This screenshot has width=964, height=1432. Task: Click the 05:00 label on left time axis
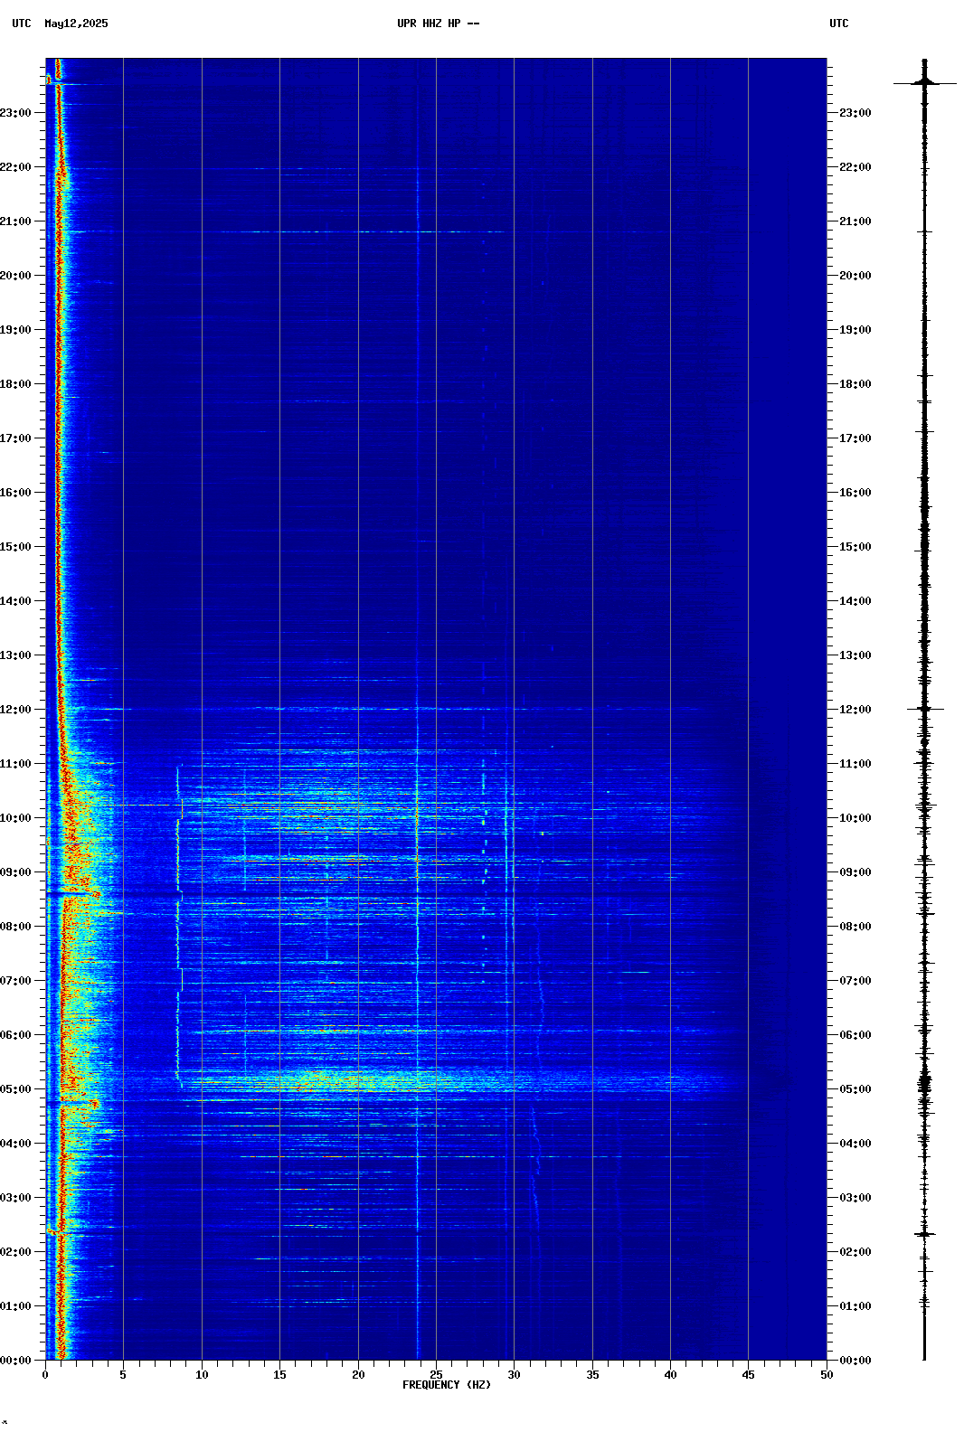click(x=15, y=1089)
